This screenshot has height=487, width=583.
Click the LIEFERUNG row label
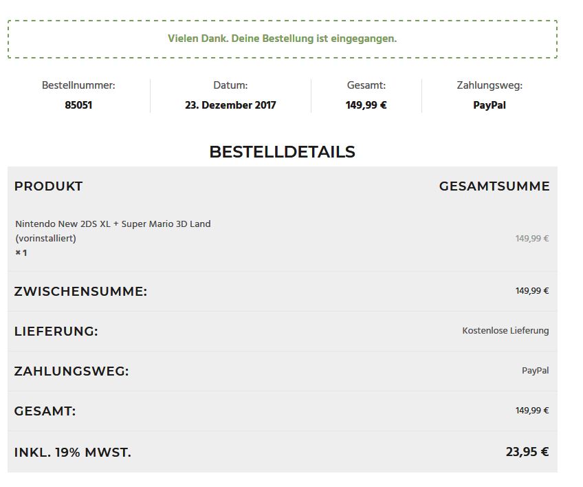click(x=56, y=331)
